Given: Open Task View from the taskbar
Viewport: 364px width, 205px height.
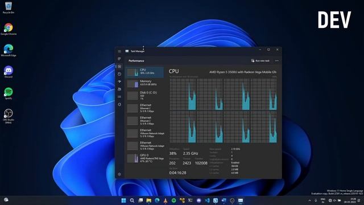Looking at the screenshot, I should point(140,200).
